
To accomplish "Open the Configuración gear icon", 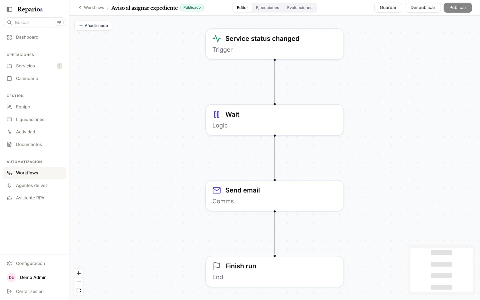I will [9, 263].
